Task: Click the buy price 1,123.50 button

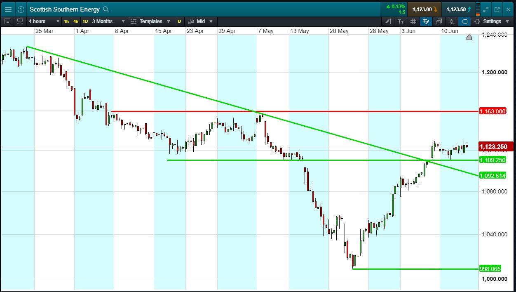Action: click(459, 9)
